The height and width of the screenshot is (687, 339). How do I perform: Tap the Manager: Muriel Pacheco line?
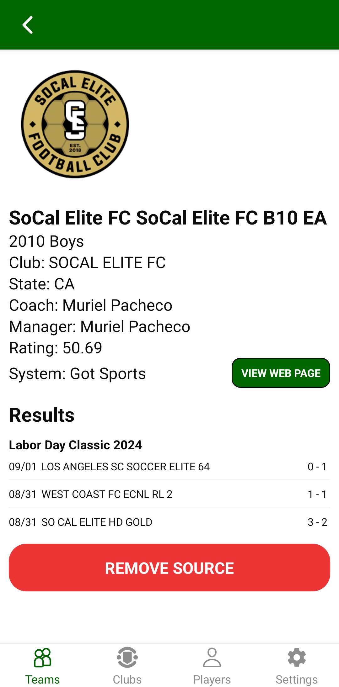100,326
